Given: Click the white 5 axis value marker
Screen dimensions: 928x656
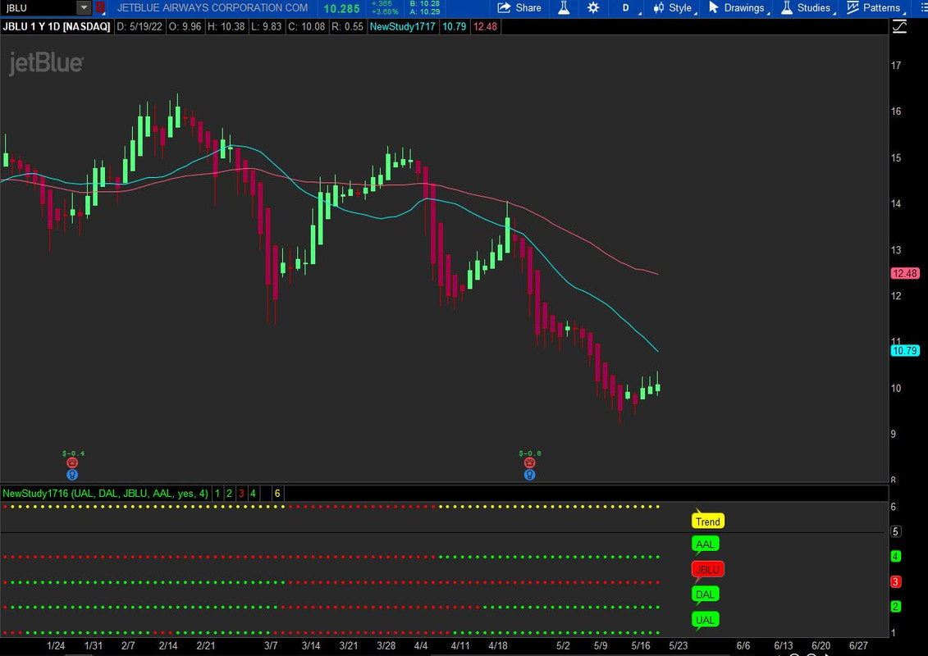Looking at the screenshot, I should click(x=896, y=531).
